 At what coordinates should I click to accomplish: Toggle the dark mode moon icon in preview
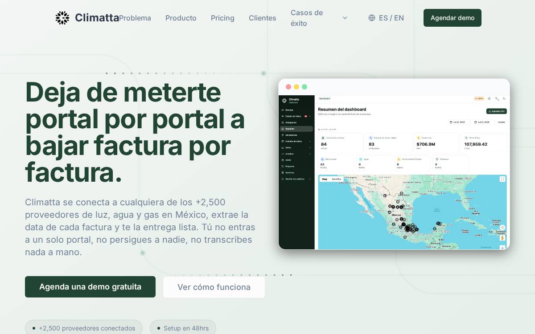pyautogui.click(x=504, y=98)
